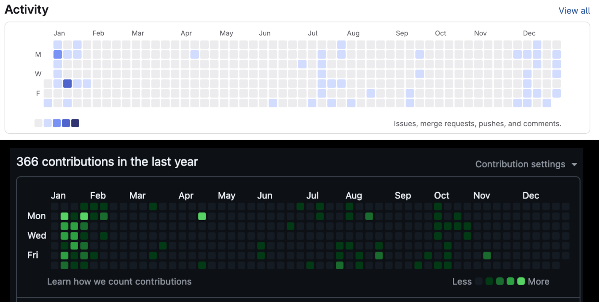Click the Less label in the green legend
This screenshot has height=302, width=599.
point(462,282)
